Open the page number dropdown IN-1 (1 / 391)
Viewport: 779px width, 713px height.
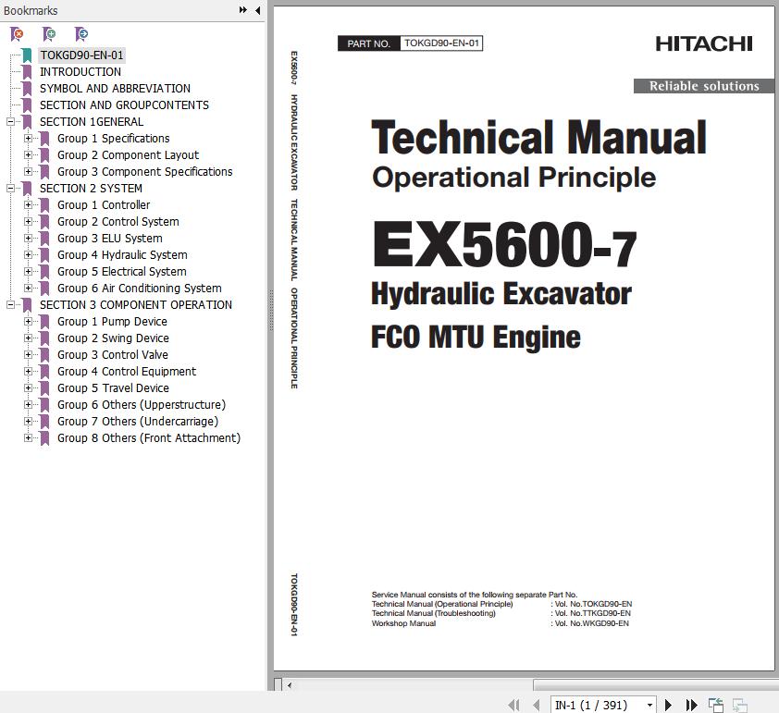tap(649, 705)
